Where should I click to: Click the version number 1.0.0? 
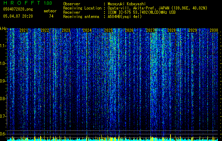coord(48,3)
